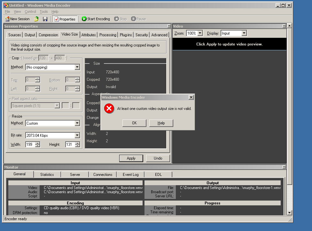Select the General tab in Monitor
The image size is (312, 231).
(19, 174)
